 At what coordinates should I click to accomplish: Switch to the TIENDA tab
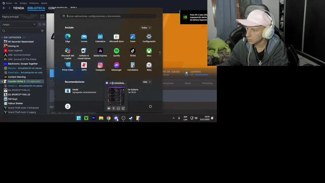coord(19,8)
